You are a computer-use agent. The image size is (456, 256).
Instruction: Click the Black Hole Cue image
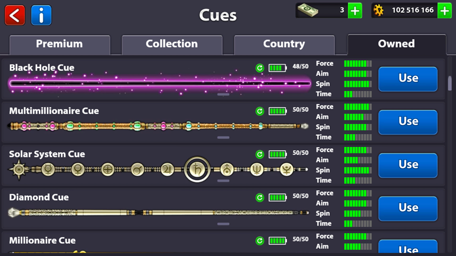(x=160, y=83)
